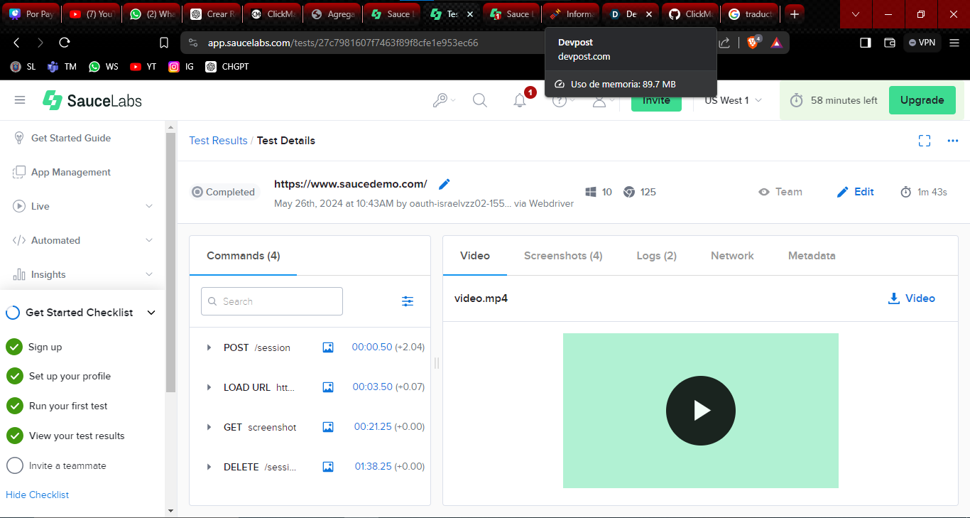Click the browser reload button
The height and width of the screenshot is (518, 970).
64,43
